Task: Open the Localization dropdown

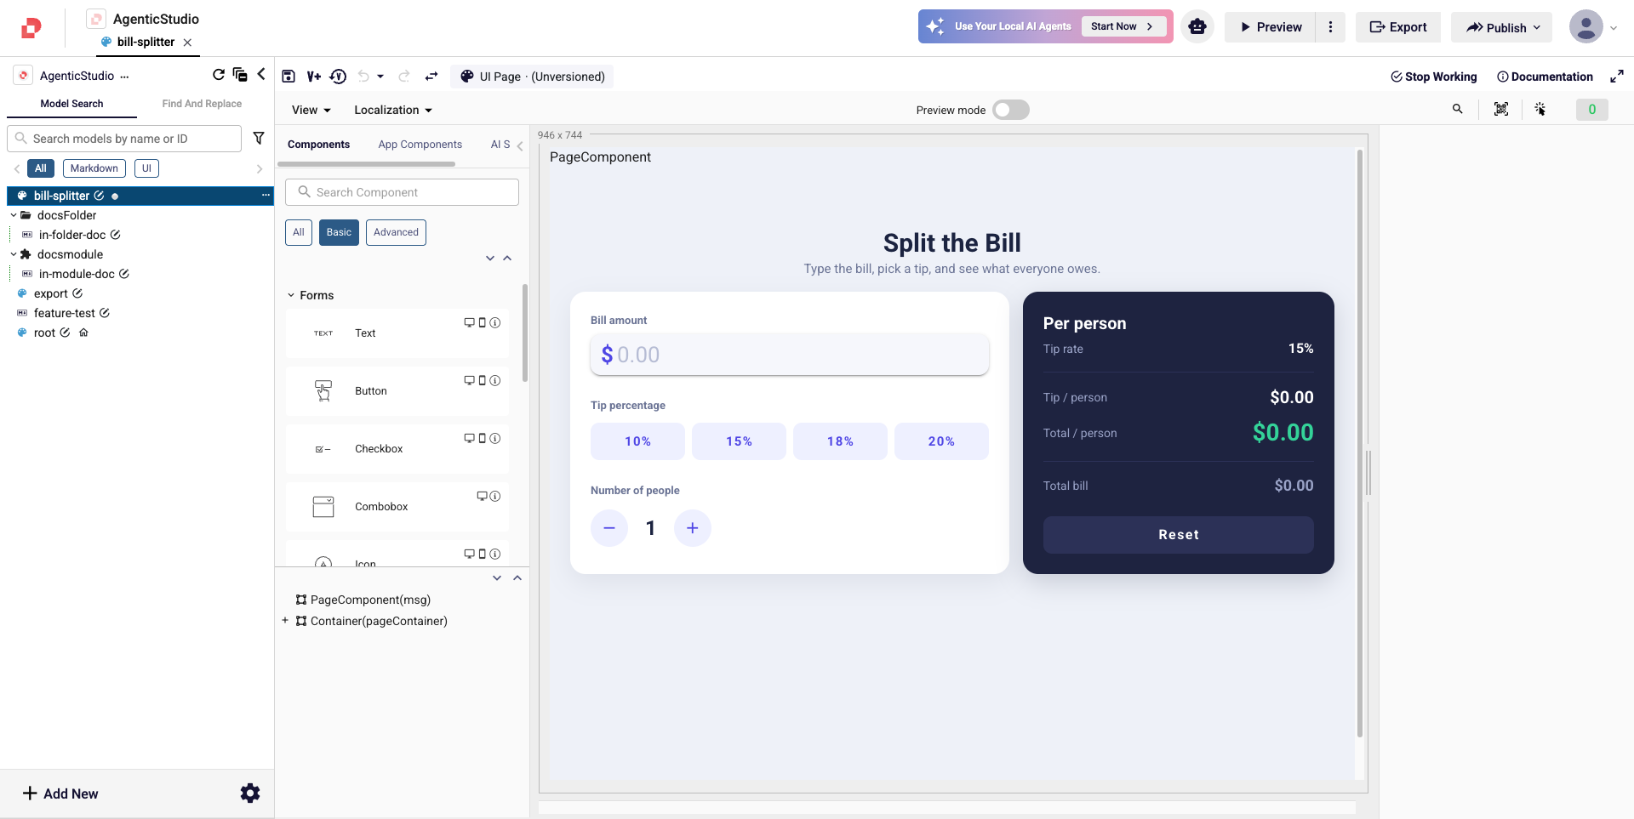Action: (x=393, y=110)
